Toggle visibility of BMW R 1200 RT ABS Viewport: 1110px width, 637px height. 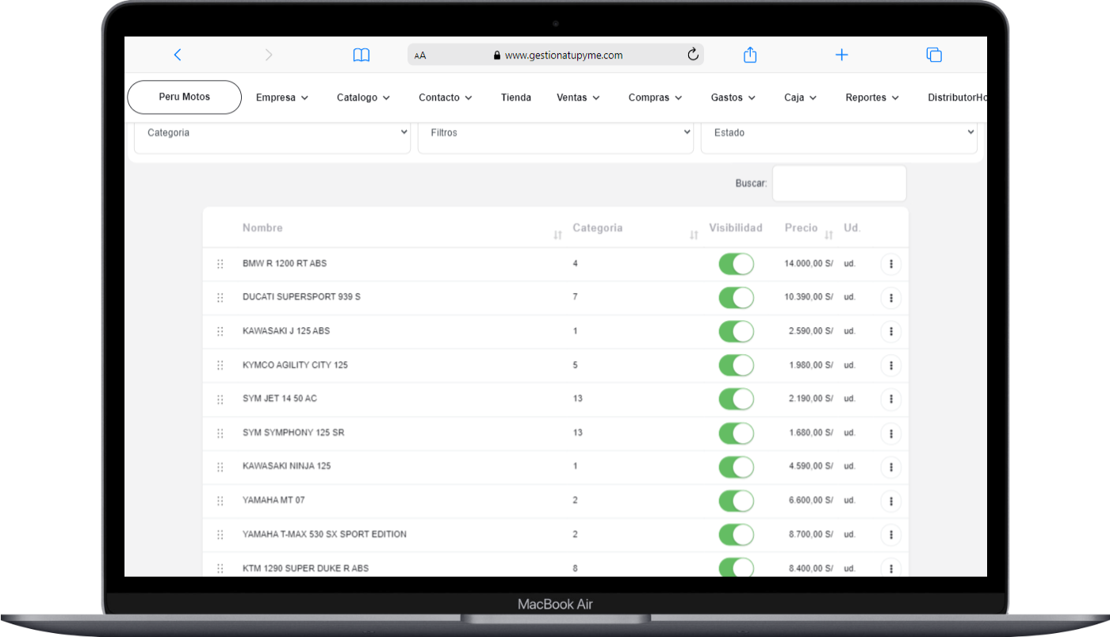pyautogui.click(x=736, y=264)
